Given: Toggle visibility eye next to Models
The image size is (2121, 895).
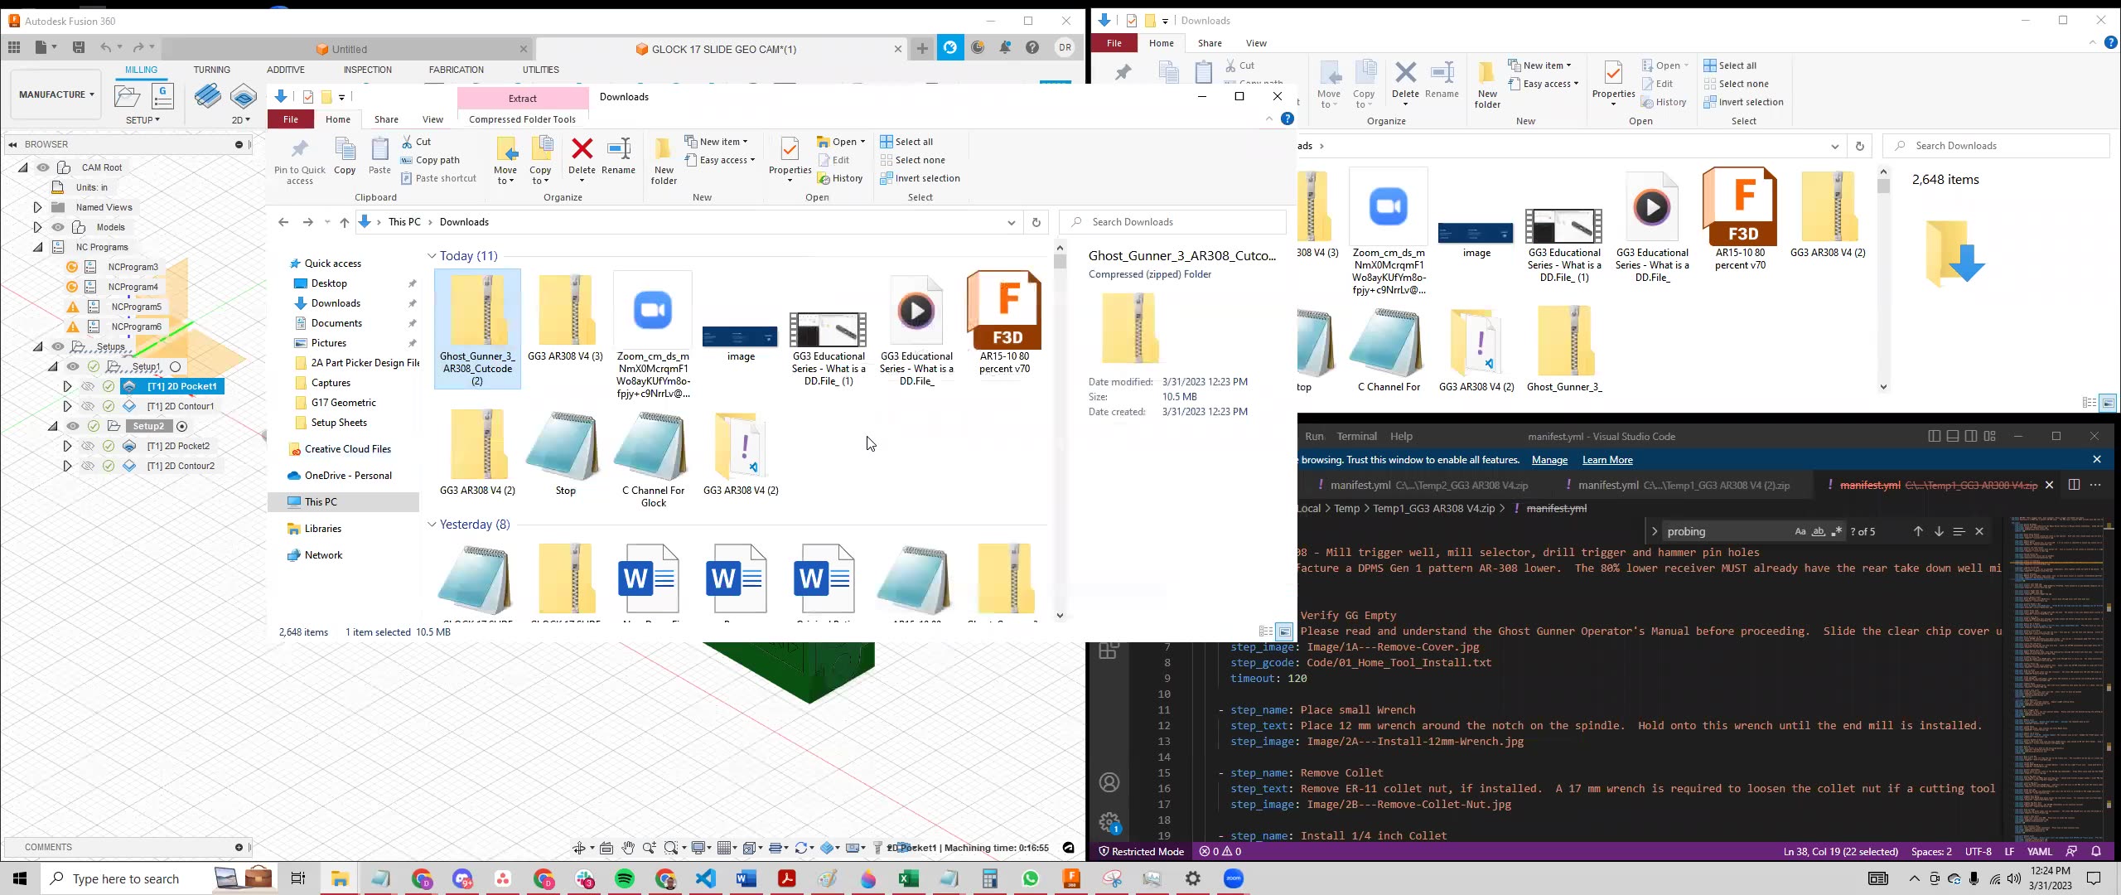Looking at the screenshot, I should [58, 227].
